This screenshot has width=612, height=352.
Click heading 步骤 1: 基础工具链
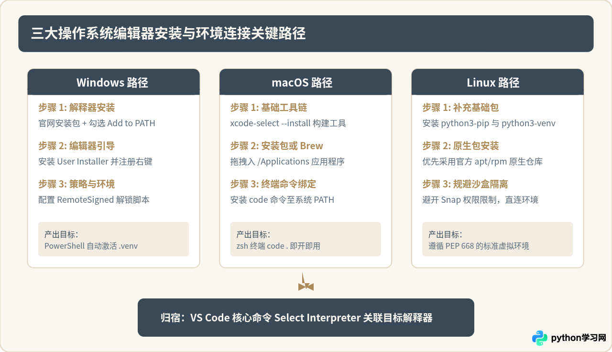(x=269, y=108)
